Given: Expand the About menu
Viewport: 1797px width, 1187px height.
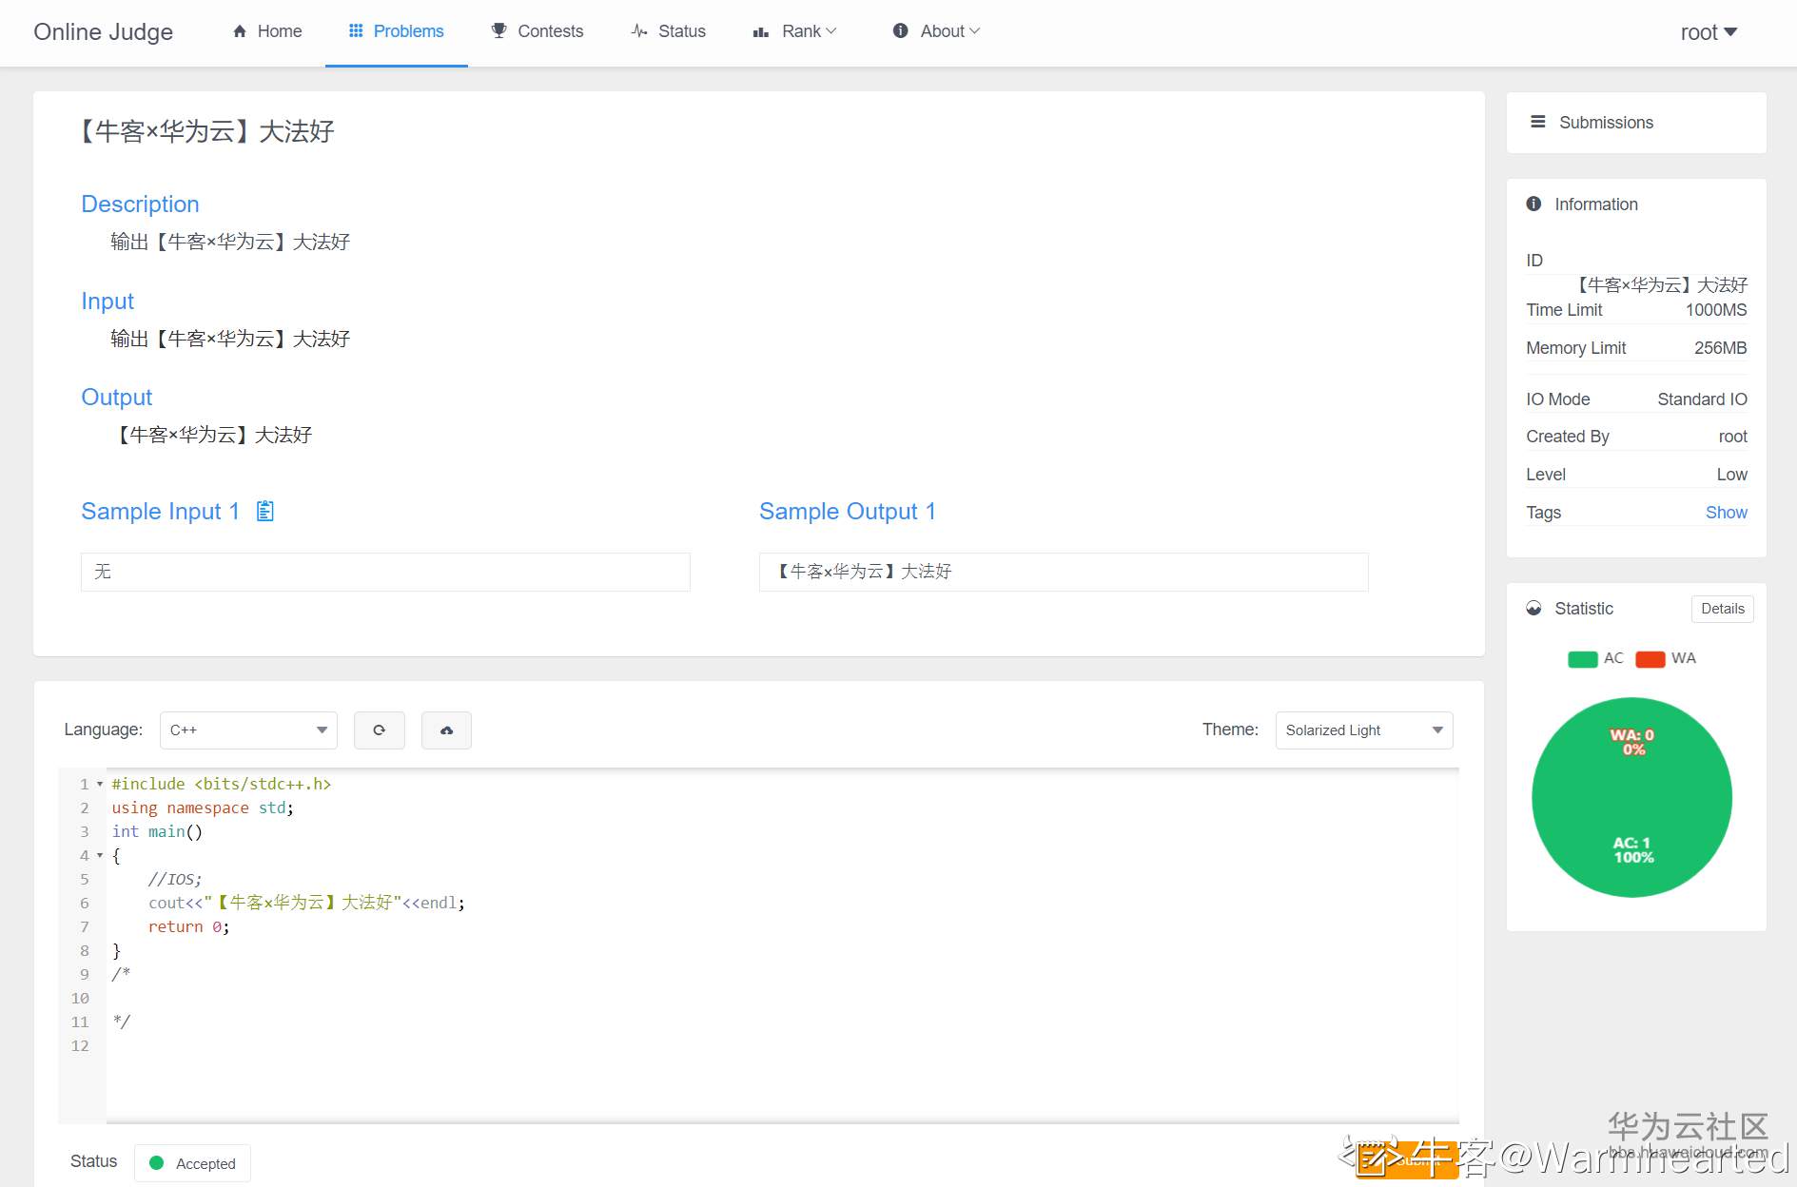Looking at the screenshot, I should (x=936, y=31).
